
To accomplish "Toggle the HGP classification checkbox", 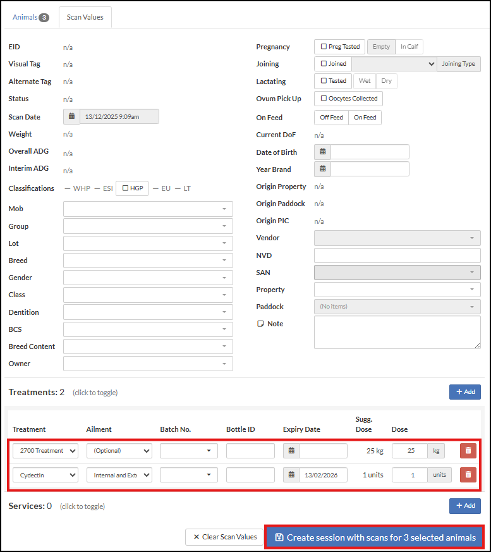I will pos(125,188).
